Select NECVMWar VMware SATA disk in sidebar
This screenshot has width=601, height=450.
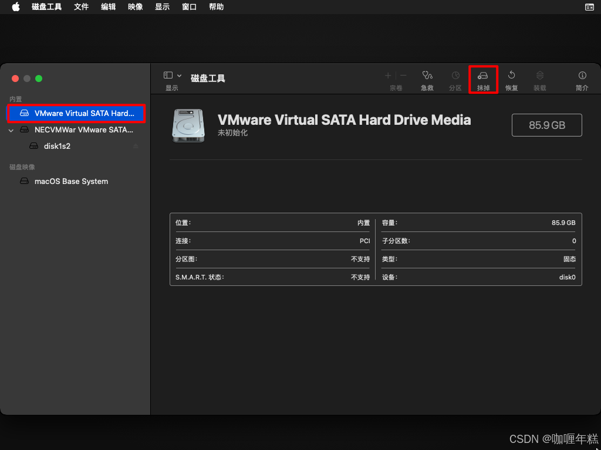pyautogui.click(x=76, y=129)
